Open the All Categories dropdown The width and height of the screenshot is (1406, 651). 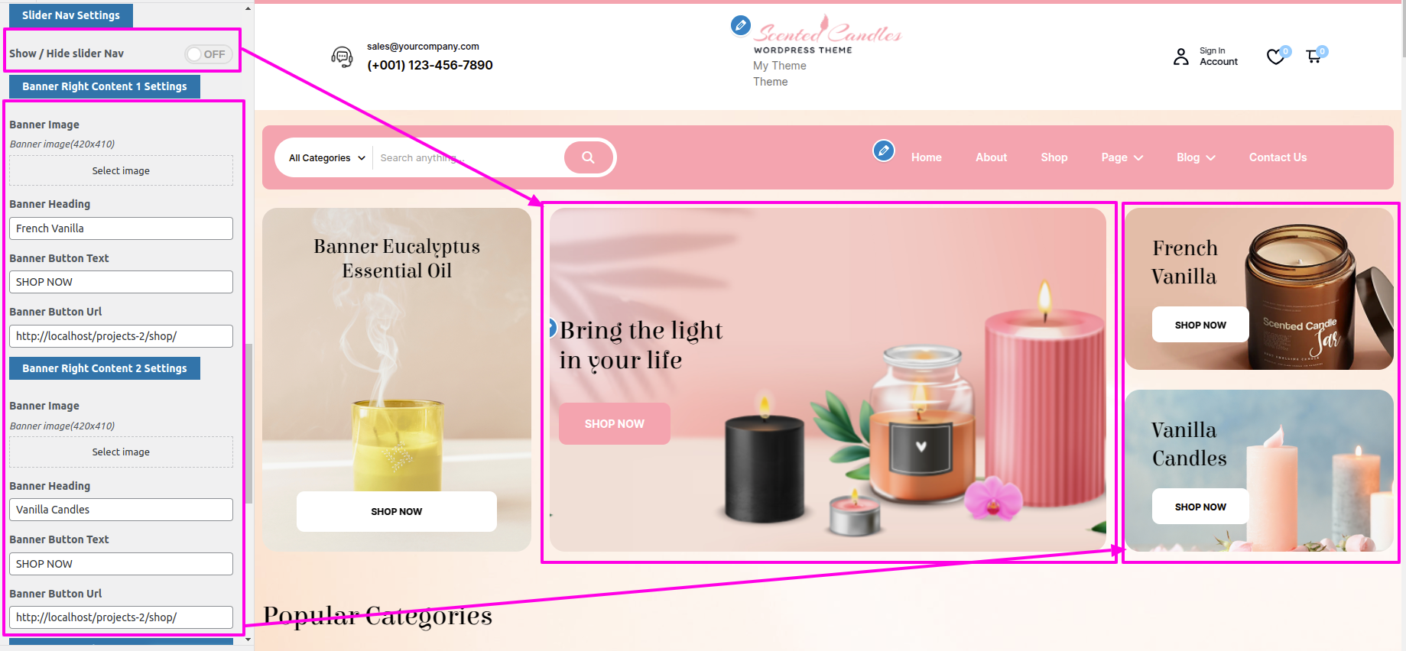pyautogui.click(x=326, y=158)
